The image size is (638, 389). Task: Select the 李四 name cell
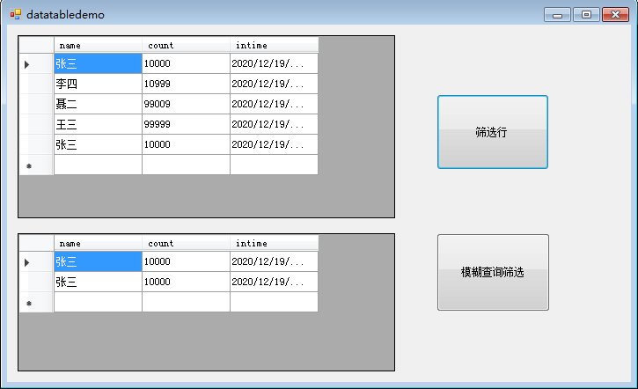pos(98,84)
